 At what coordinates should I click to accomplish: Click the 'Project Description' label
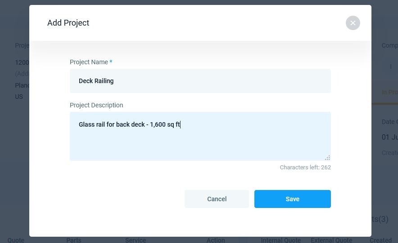96,105
